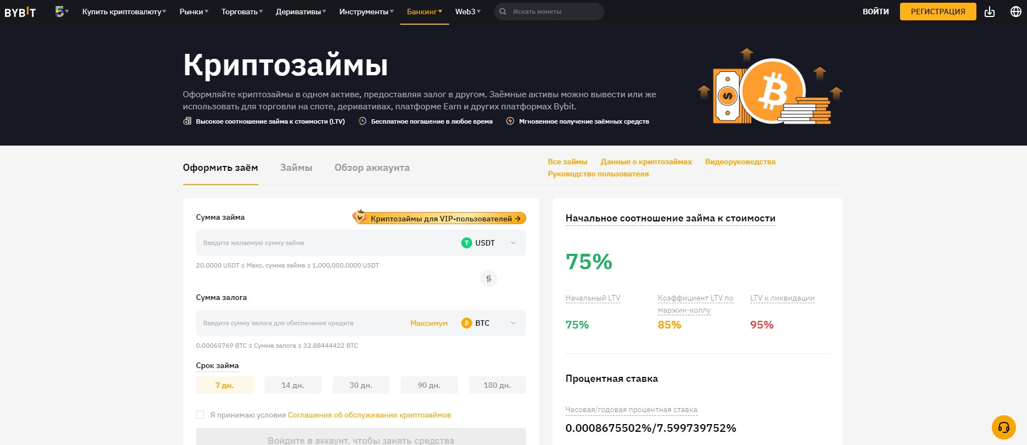Viewport: 1027px width, 445px height.
Task: Select the 180 дн. loan term
Action: click(497, 385)
